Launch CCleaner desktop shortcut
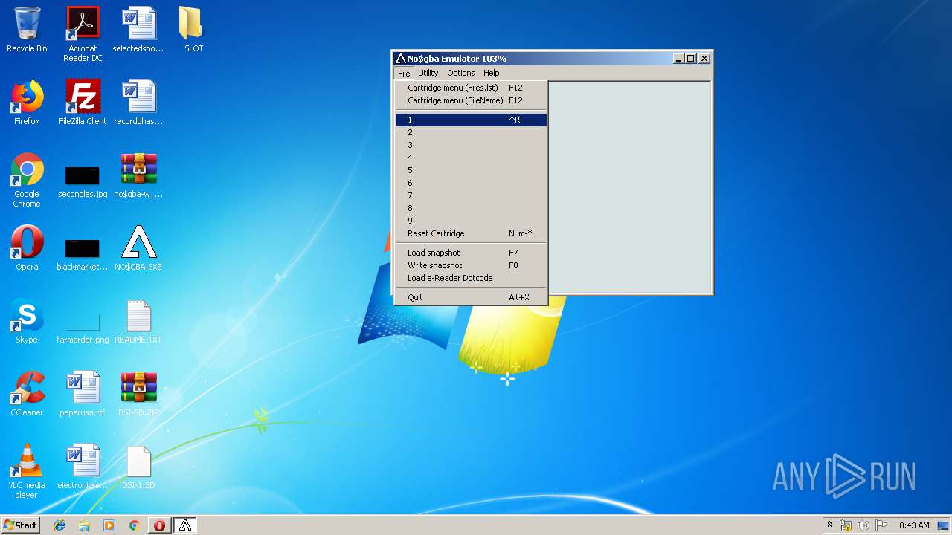Image resolution: width=952 pixels, height=535 pixels. (x=27, y=394)
